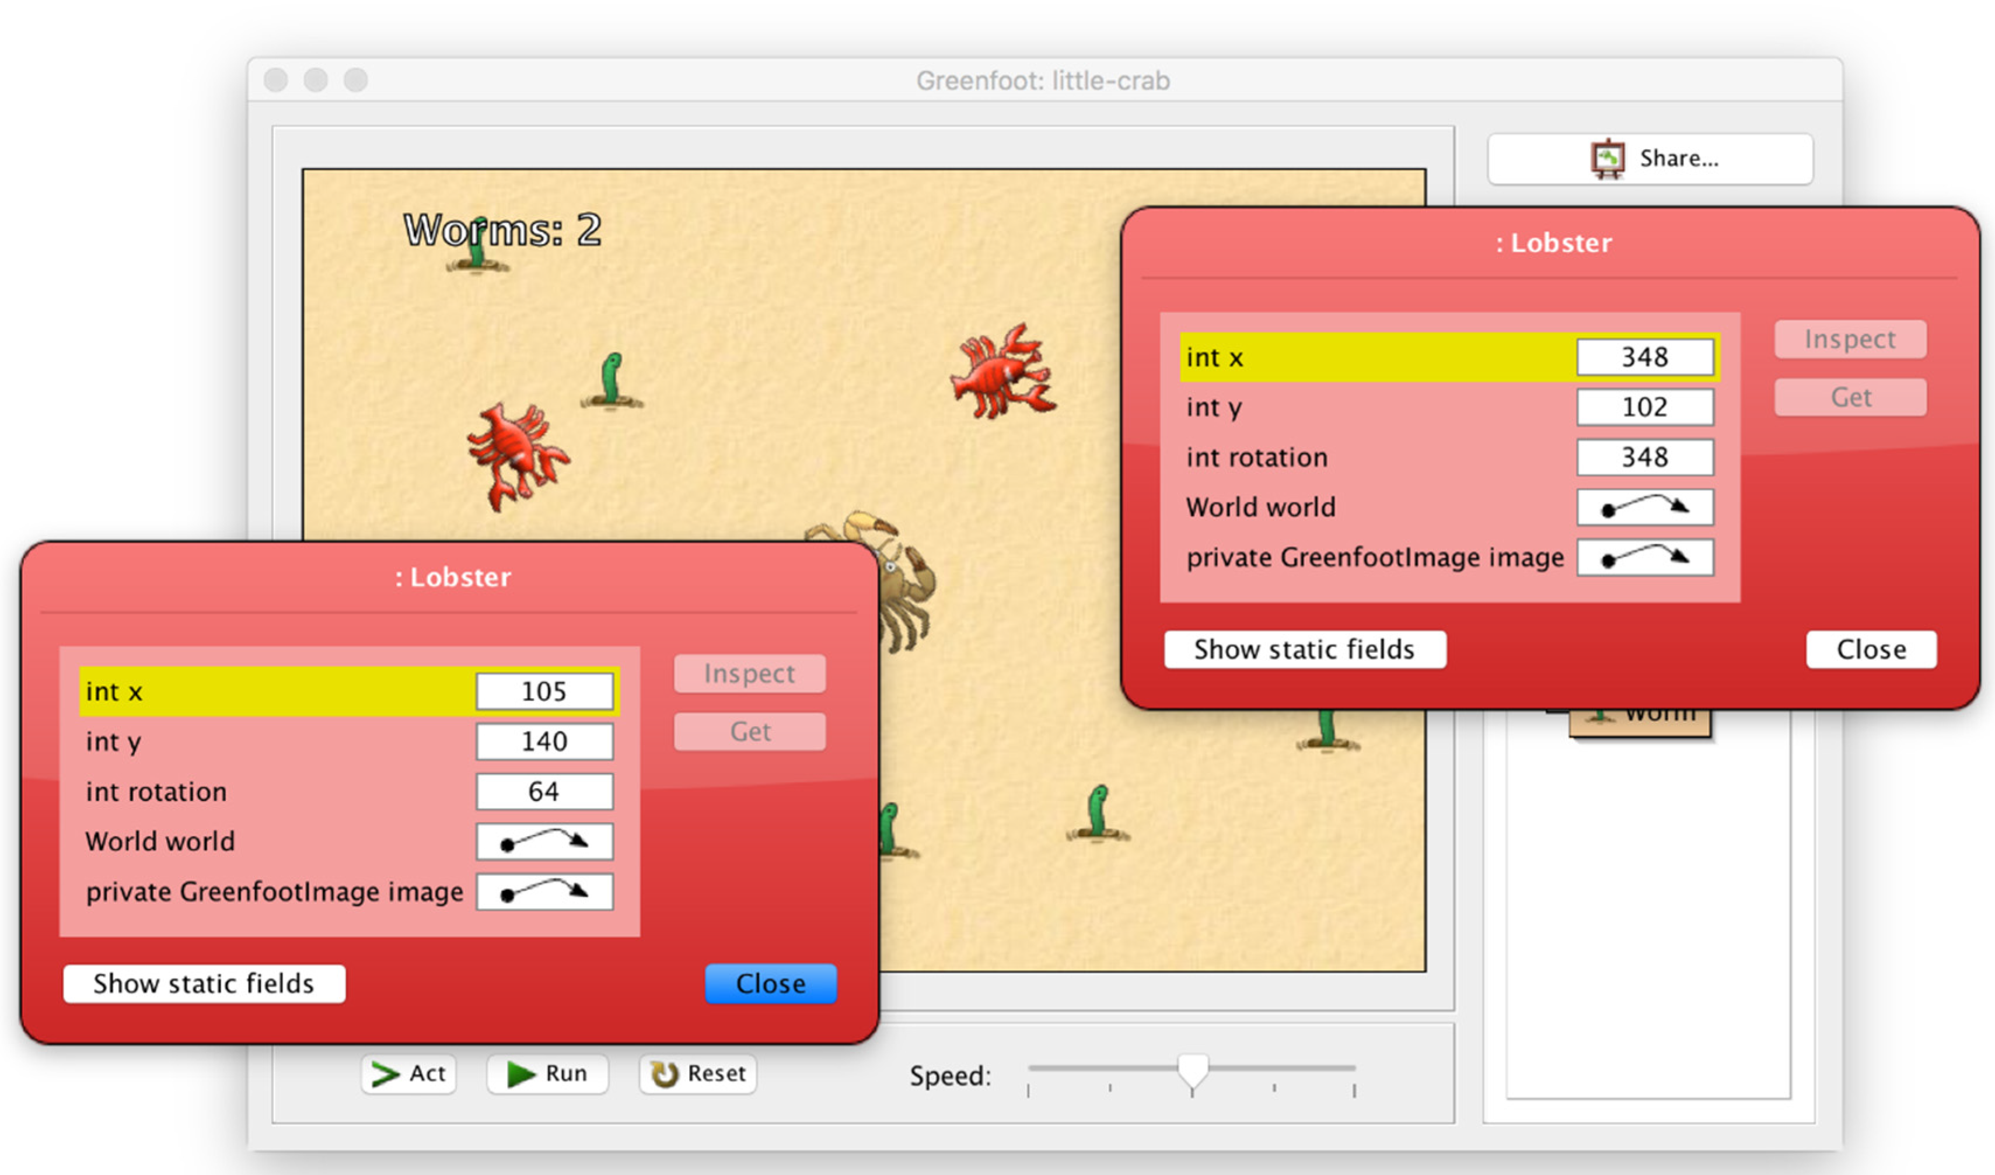Click Inspect button in inspector with x 348

tap(1850, 340)
